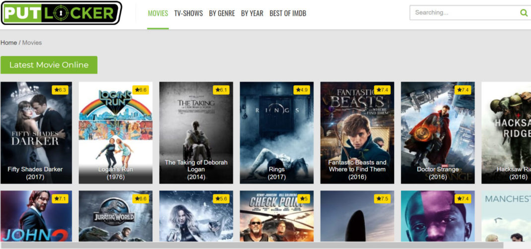Screen dimensions: 531x249
Task: Open the Manchester poster thumbnail
Action: pyautogui.click(x=506, y=216)
